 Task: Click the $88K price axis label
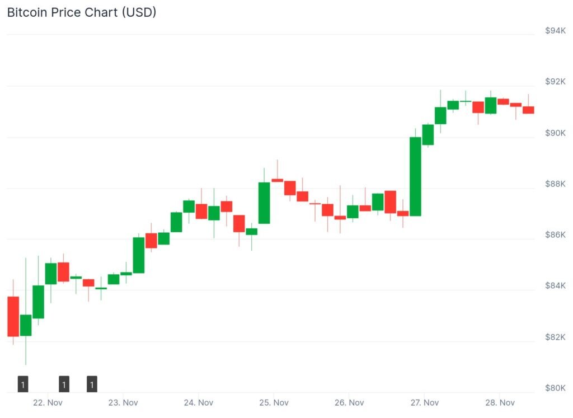[555, 184]
